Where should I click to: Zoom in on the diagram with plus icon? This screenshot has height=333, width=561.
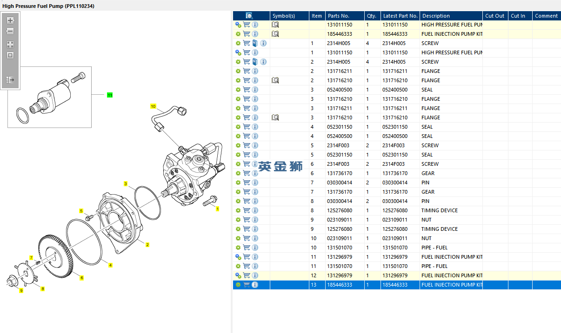pyautogui.click(x=10, y=20)
